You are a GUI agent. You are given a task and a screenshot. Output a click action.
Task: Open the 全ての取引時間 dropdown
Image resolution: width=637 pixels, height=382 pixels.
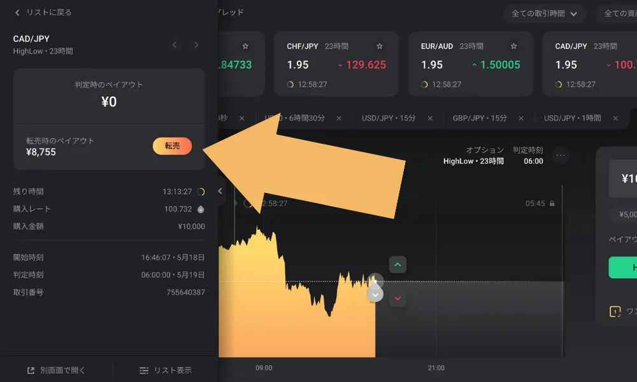pos(545,13)
